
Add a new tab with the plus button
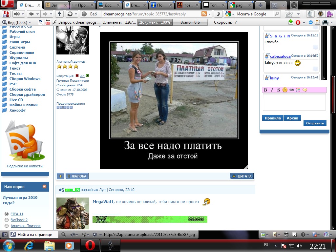click(x=260, y=5)
